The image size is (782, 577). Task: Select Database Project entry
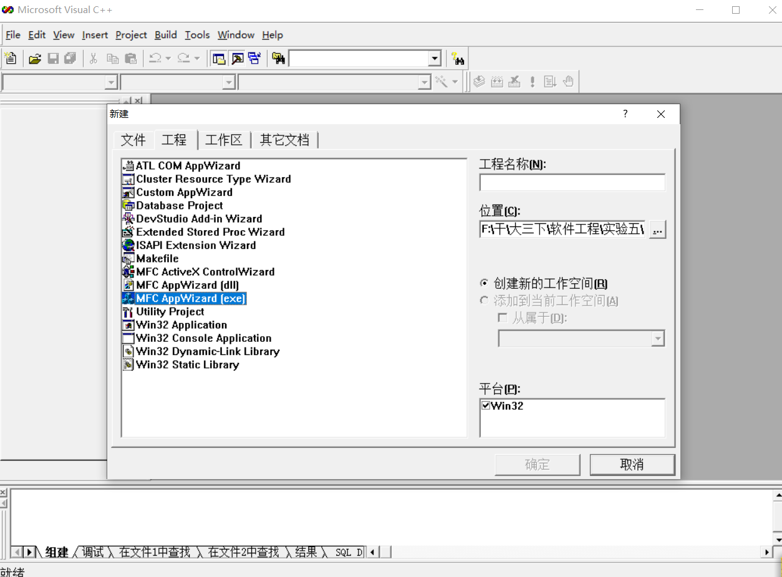pos(180,206)
